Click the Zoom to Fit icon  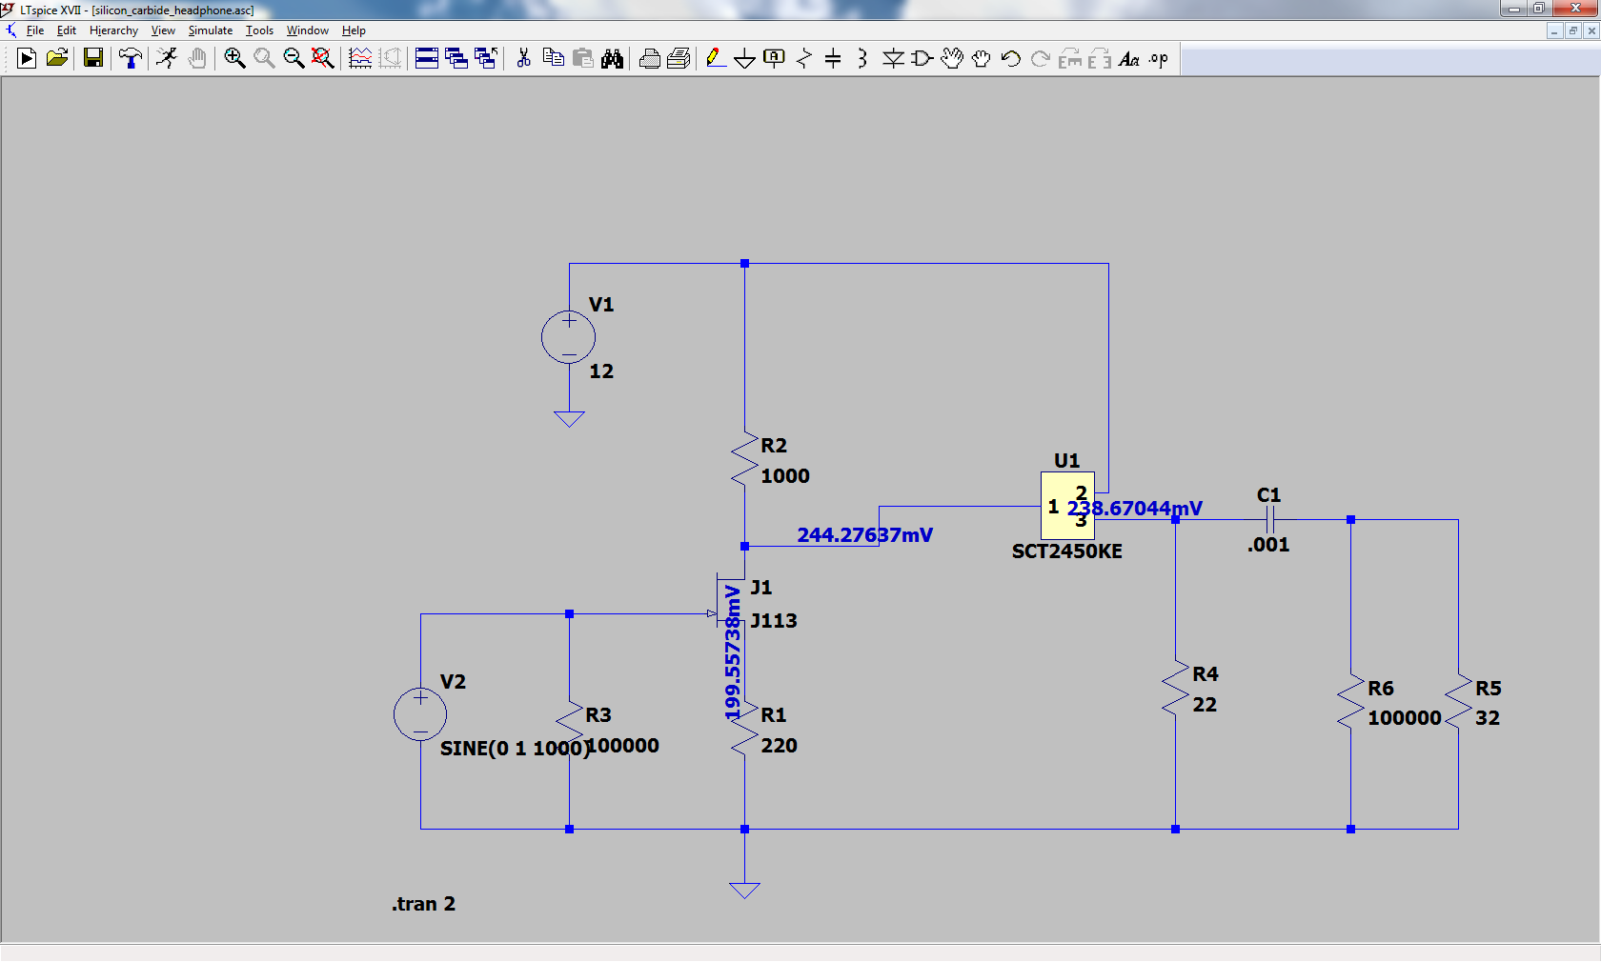point(323,59)
